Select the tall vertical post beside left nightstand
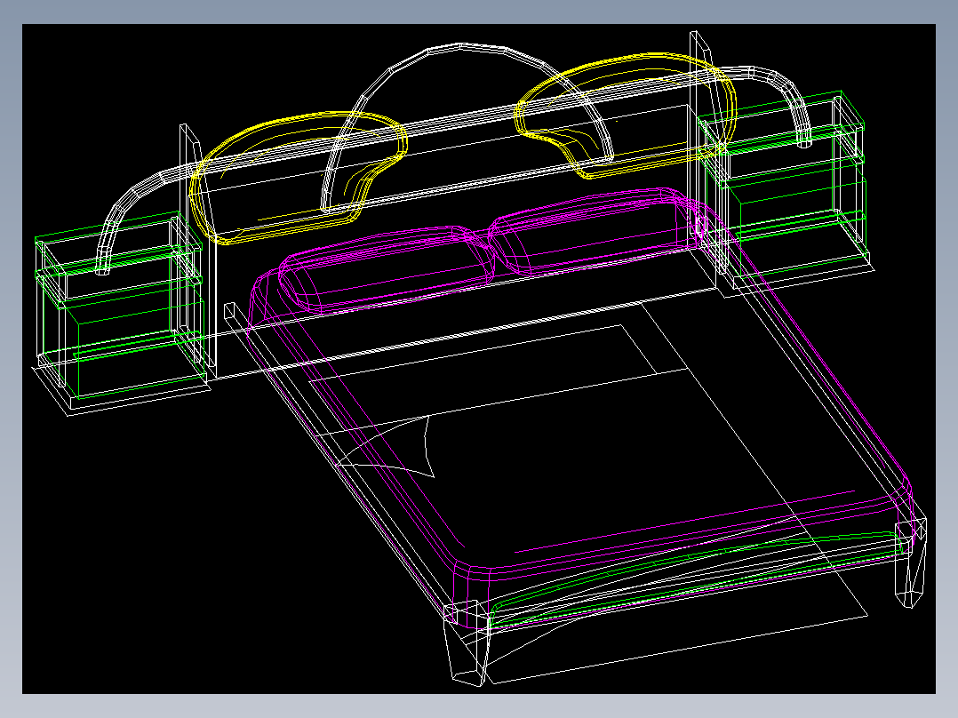958x718 pixels. click(x=198, y=250)
